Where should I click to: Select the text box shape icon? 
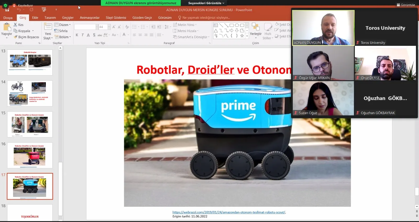(216, 25)
